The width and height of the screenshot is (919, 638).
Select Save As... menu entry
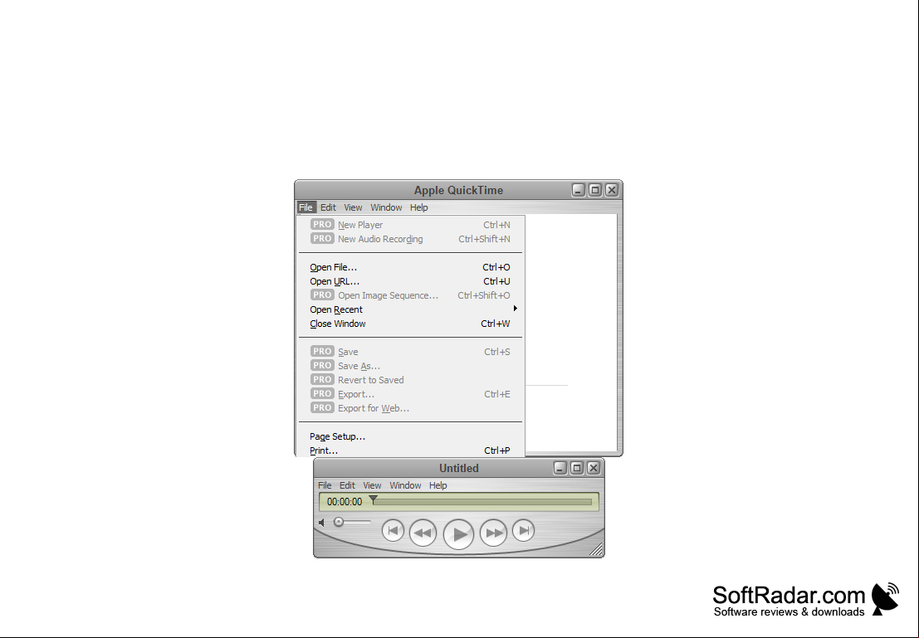(410, 366)
